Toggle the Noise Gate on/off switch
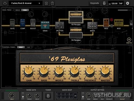This screenshot has width=134, height=101. [x=23, y=96]
